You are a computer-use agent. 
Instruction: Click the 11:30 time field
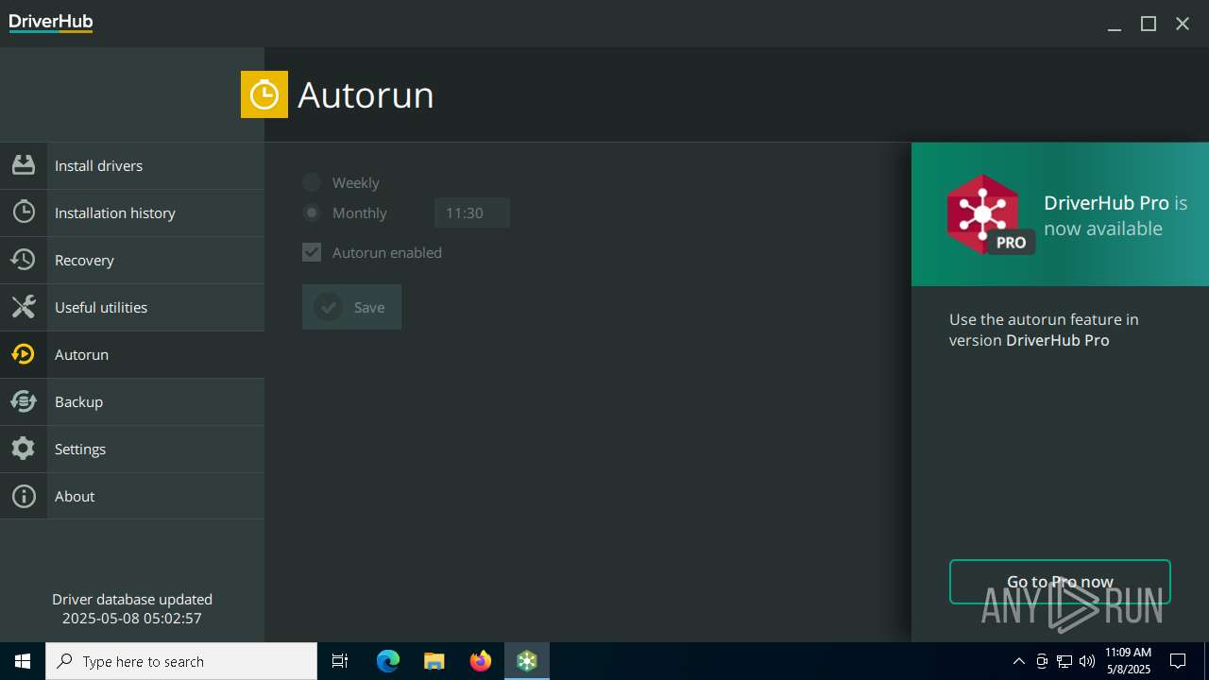(x=472, y=212)
